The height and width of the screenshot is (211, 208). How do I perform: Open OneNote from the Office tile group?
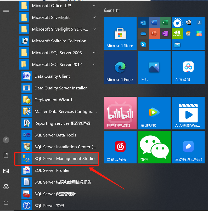point(165,33)
